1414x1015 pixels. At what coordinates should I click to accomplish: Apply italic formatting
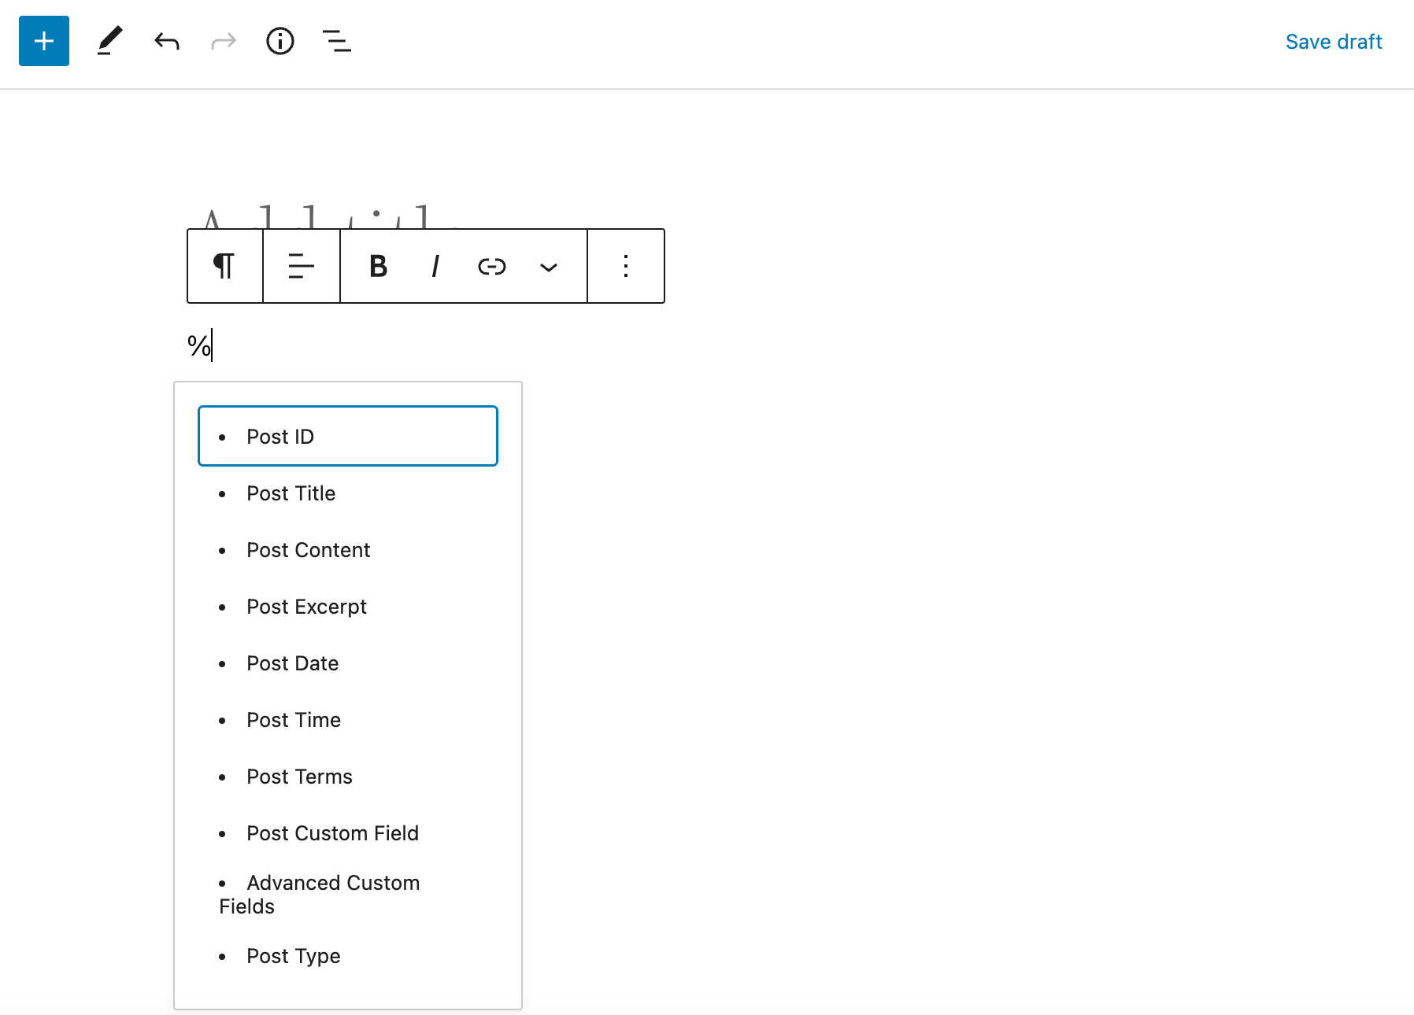[x=435, y=266]
